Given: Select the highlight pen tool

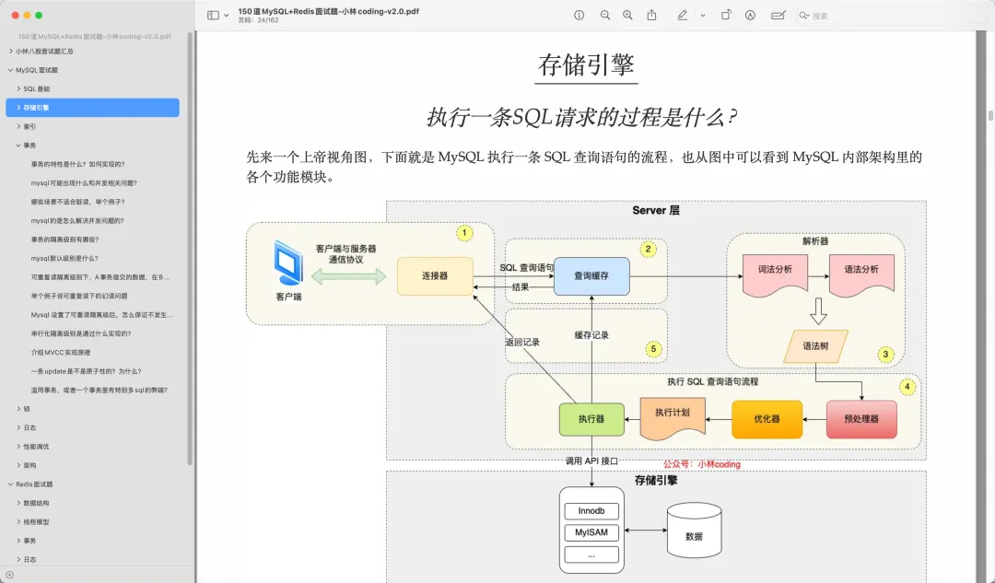Looking at the screenshot, I should coord(682,15).
